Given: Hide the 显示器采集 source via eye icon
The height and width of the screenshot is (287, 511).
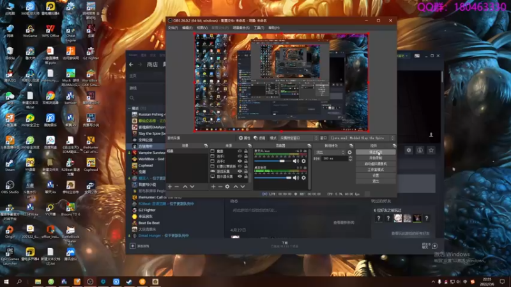Looking at the screenshot, I should [240, 177].
